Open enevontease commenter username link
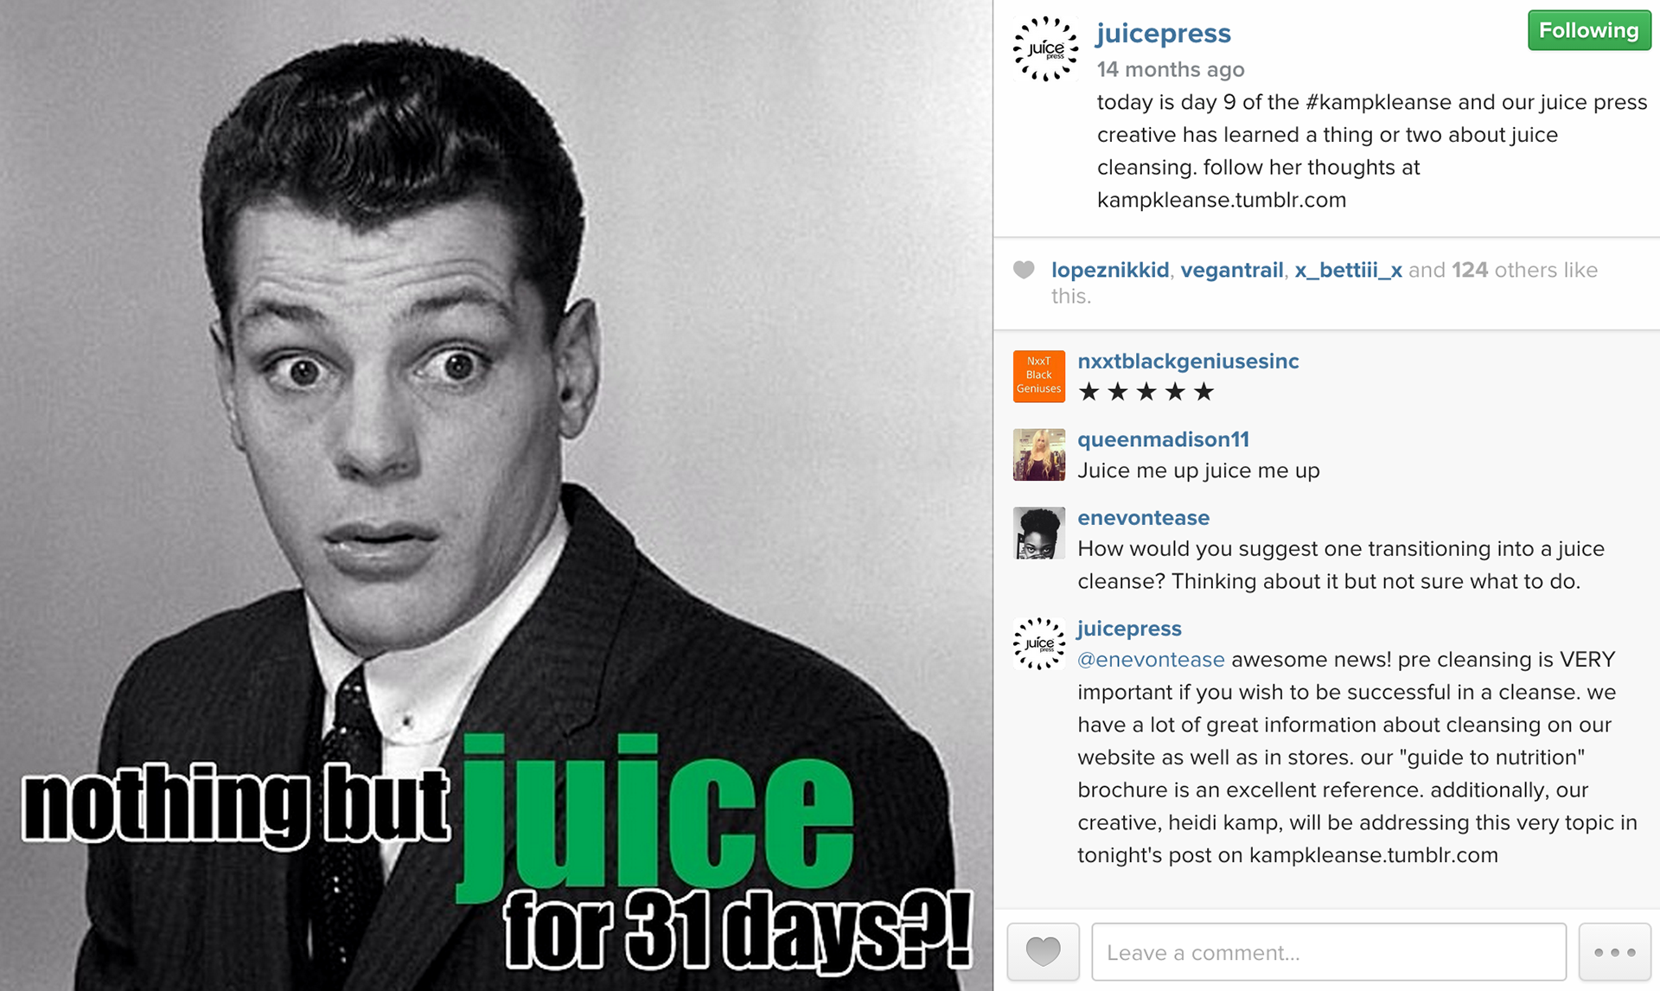This screenshot has height=991, width=1660. click(1143, 518)
